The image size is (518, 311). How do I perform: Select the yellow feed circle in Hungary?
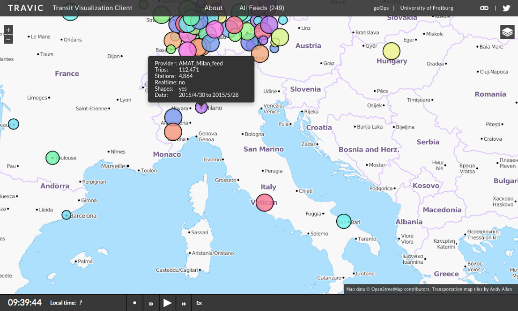[x=392, y=51]
